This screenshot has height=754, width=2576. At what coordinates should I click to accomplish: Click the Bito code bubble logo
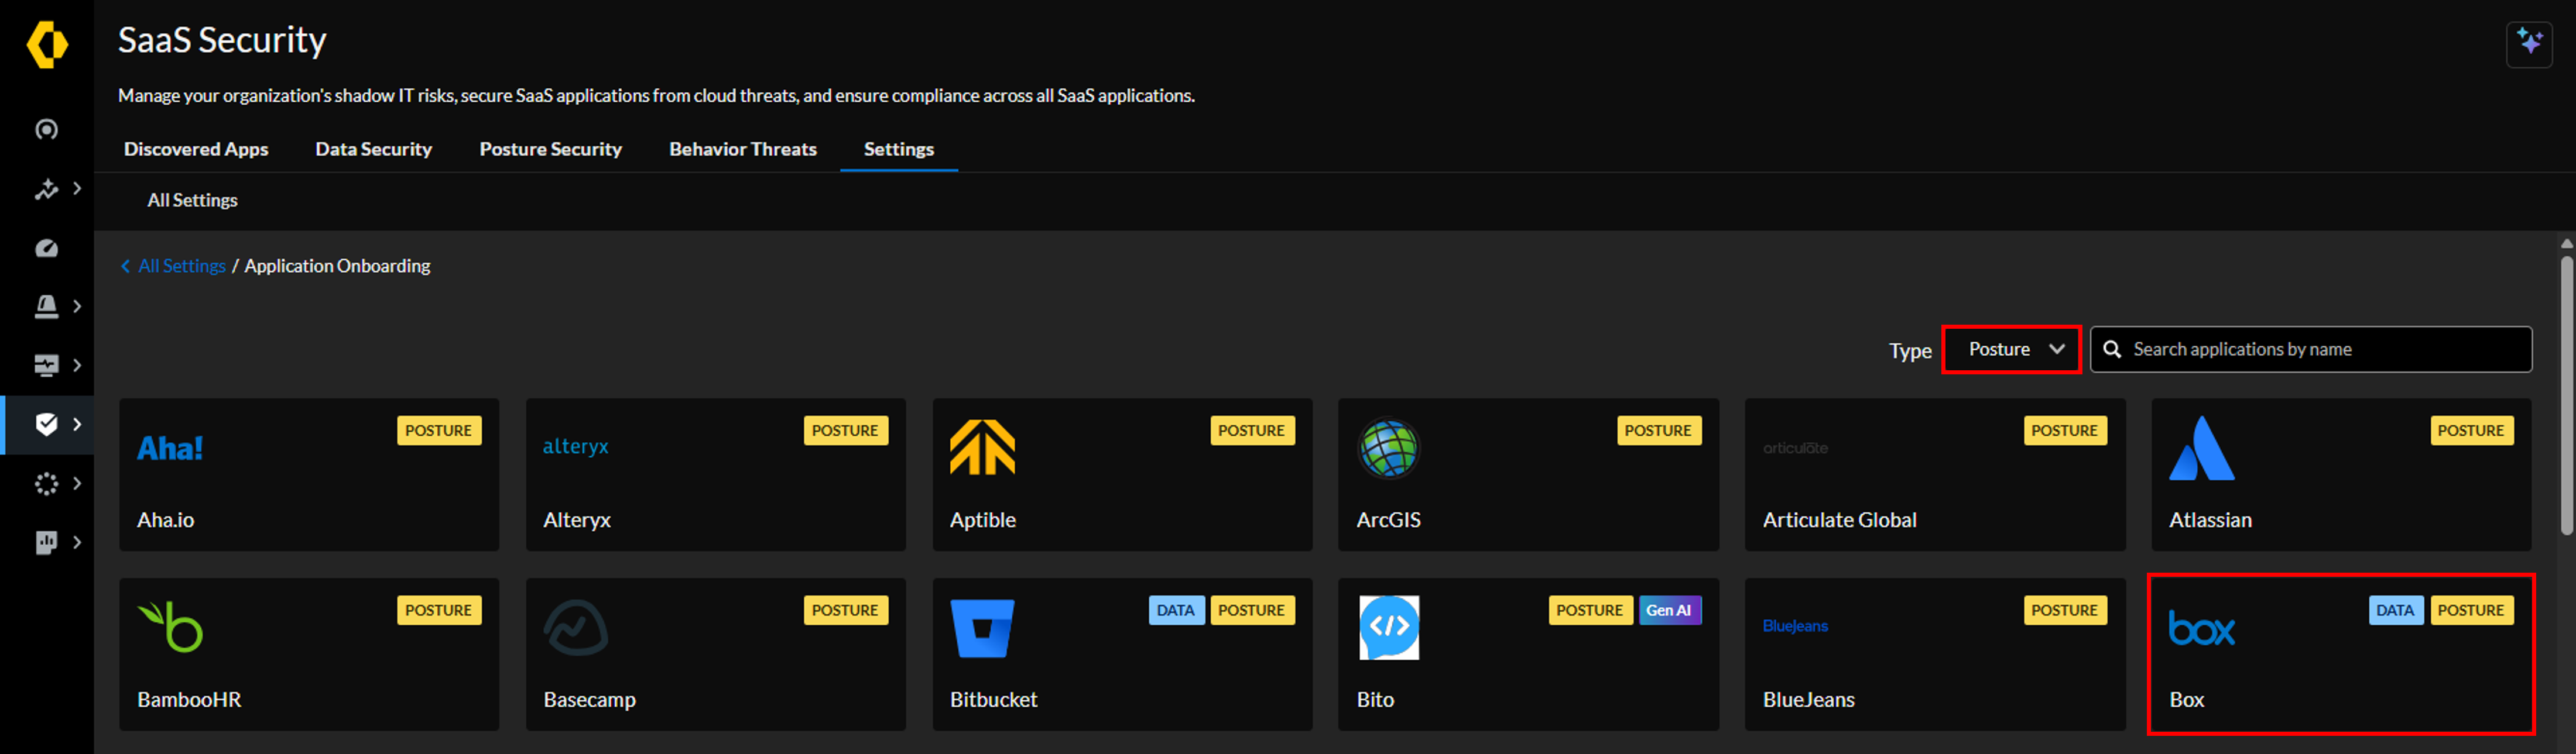tap(1389, 627)
